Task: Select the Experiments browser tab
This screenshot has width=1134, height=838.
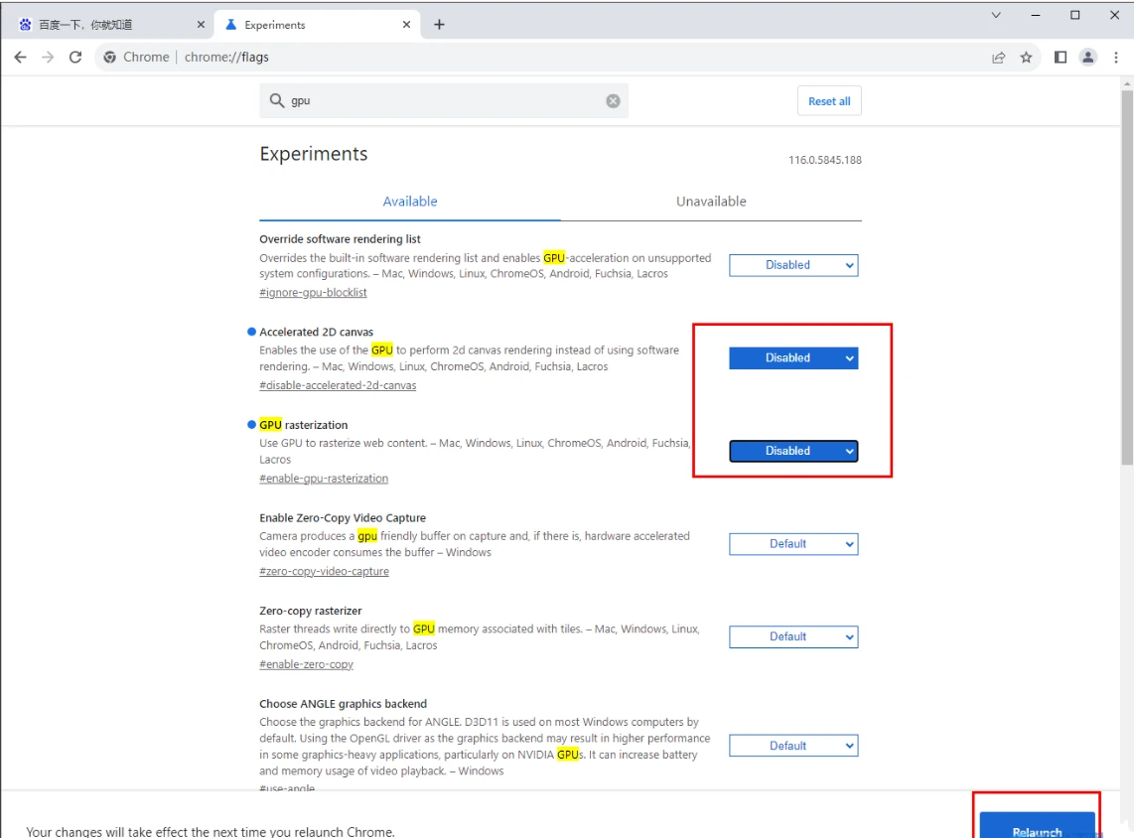Action: pos(318,25)
